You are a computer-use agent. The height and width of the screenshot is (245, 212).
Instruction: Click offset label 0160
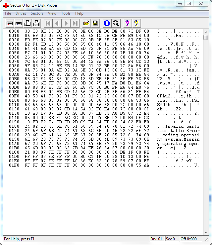point(14,126)
